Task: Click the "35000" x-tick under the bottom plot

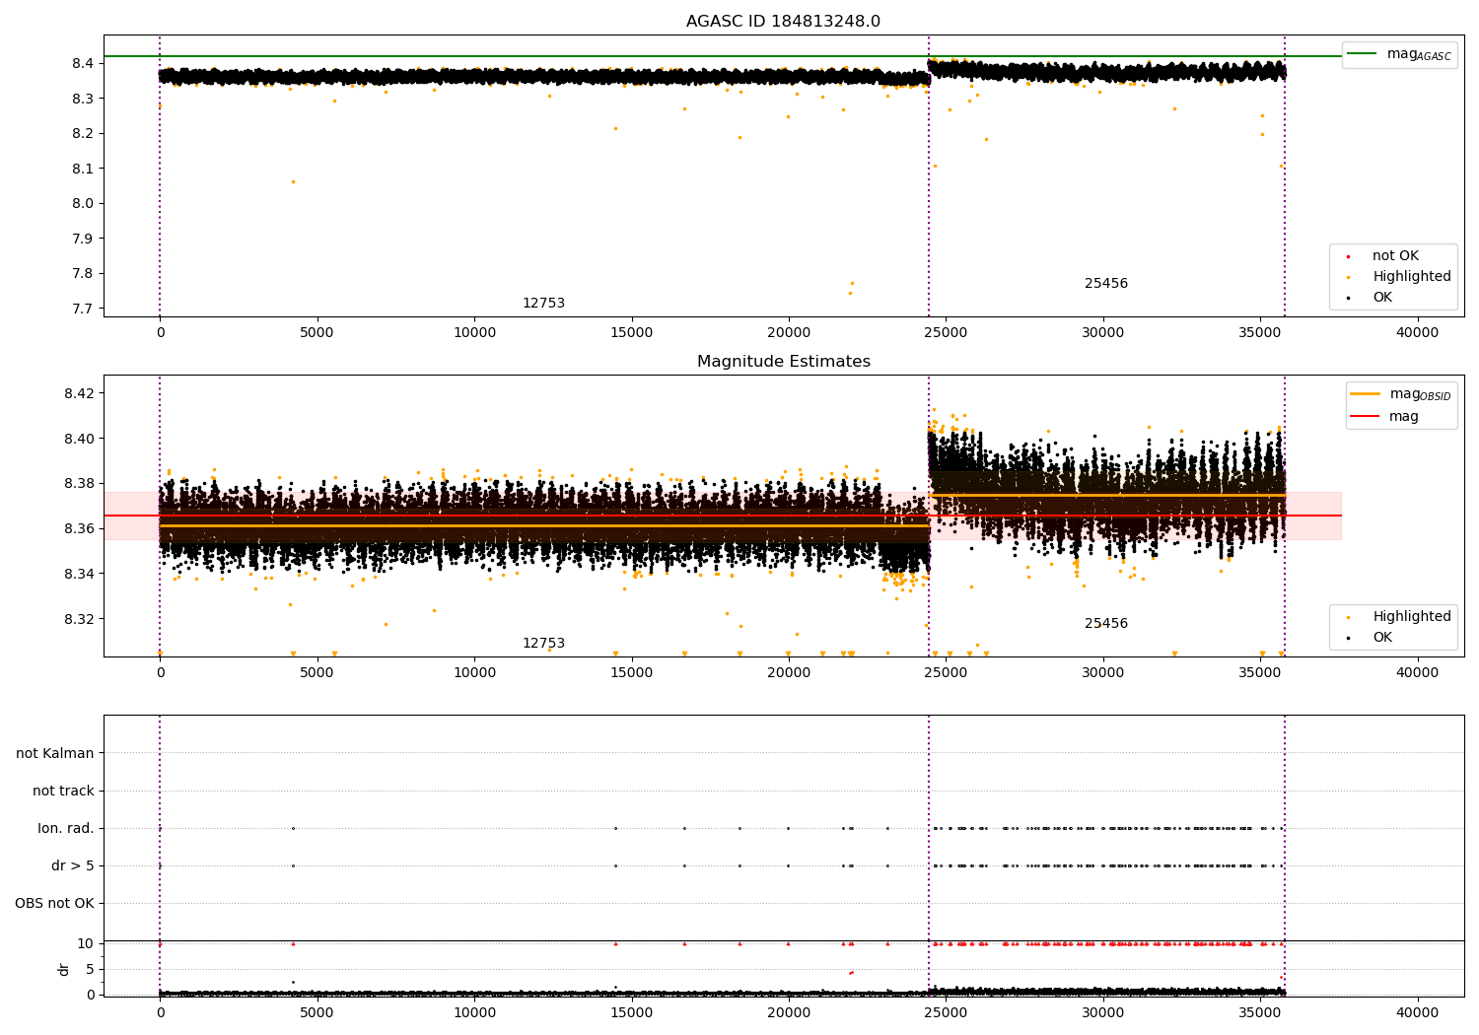Action: pyautogui.click(x=1260, y=1013)
